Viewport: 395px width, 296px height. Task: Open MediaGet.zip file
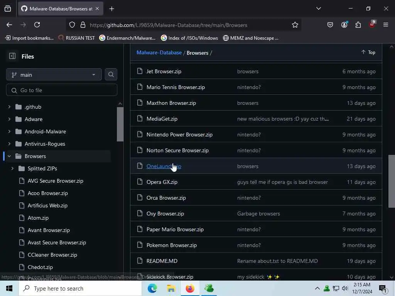click(x=162, y=119)
